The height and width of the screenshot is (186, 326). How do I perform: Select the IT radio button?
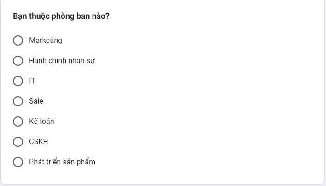point(18,81)
